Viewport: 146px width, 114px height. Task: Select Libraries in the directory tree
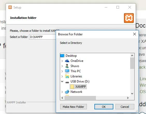76,76
